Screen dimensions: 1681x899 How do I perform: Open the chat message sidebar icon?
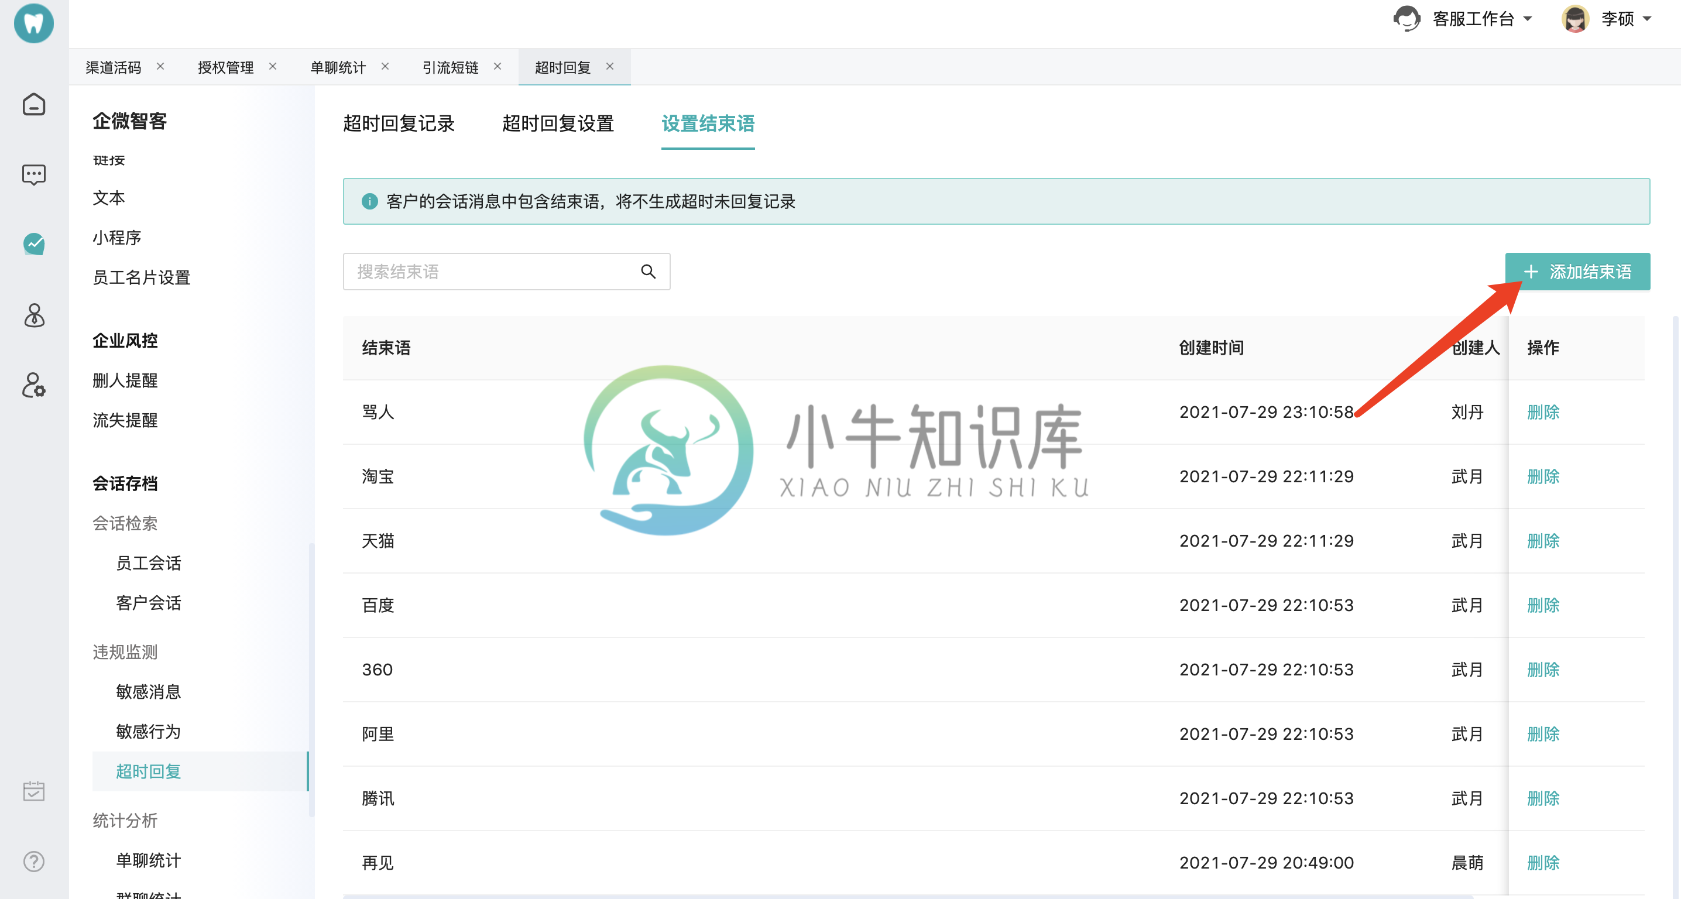(x=34, y=174)
